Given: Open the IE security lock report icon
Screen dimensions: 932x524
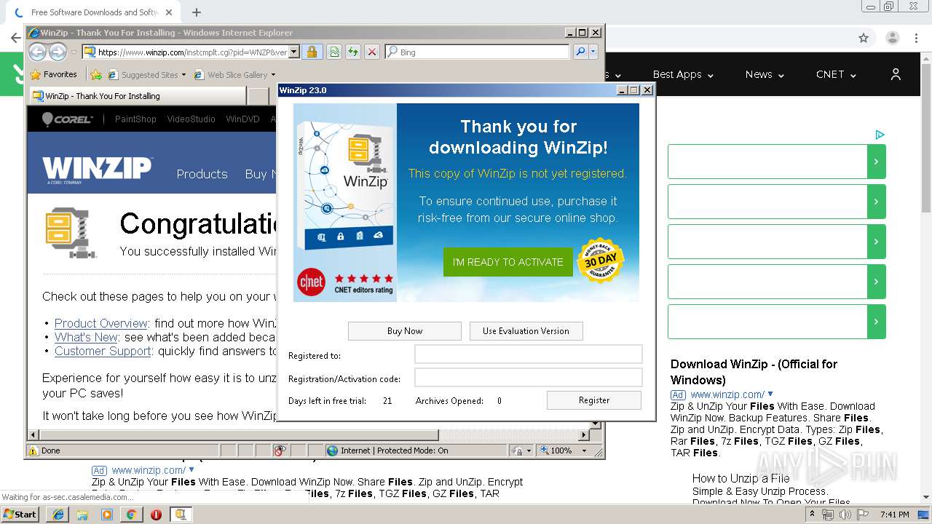Looking at the screenshot, I should (x=312, y=52).
